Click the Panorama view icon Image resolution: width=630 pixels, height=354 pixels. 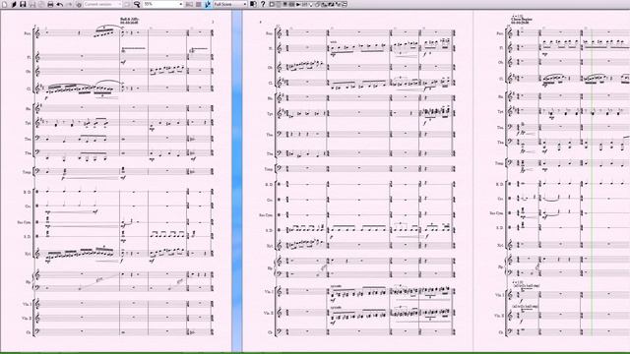tap(189, 4)
